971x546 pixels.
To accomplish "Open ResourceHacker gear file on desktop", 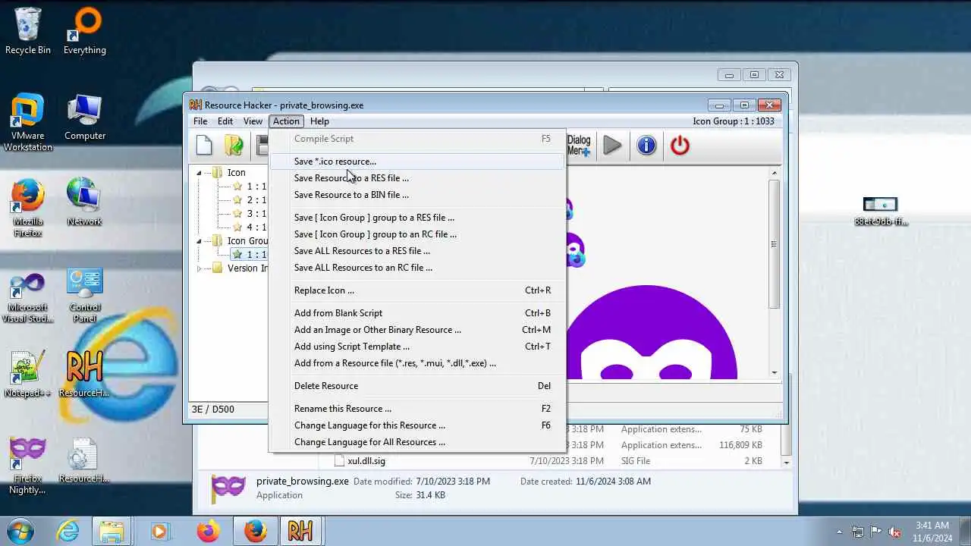I will point(84,460).
